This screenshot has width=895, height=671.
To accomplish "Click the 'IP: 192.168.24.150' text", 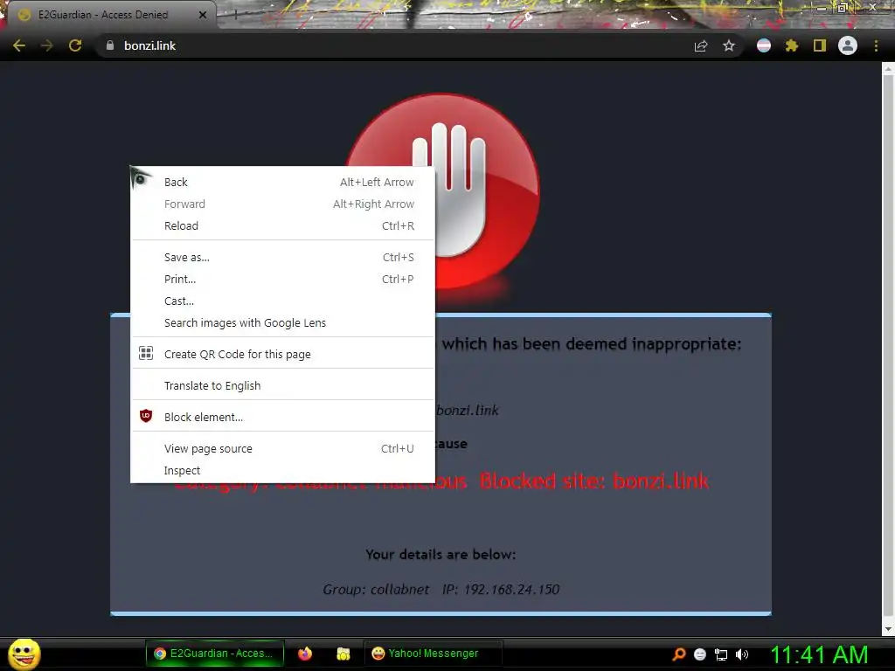I will click(x=501, y=590).
